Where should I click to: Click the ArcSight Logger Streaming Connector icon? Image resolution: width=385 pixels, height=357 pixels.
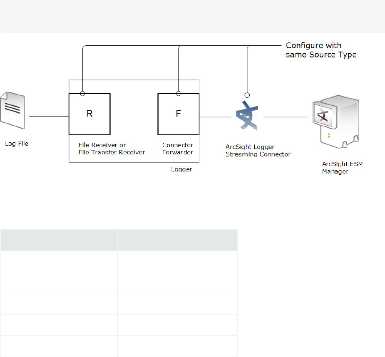pyautogui.click(x=247, y=115)
